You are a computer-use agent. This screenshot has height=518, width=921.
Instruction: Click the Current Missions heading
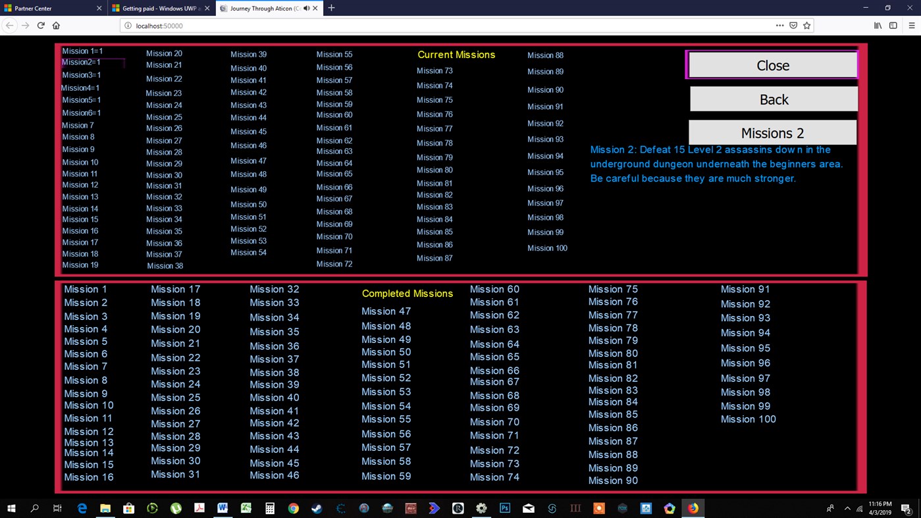[456, 55]
